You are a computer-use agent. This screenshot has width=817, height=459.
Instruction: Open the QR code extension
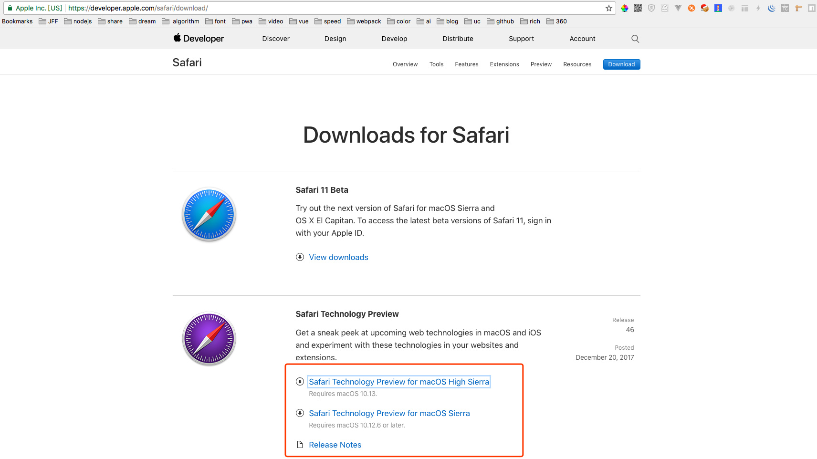tap(638, 8)
